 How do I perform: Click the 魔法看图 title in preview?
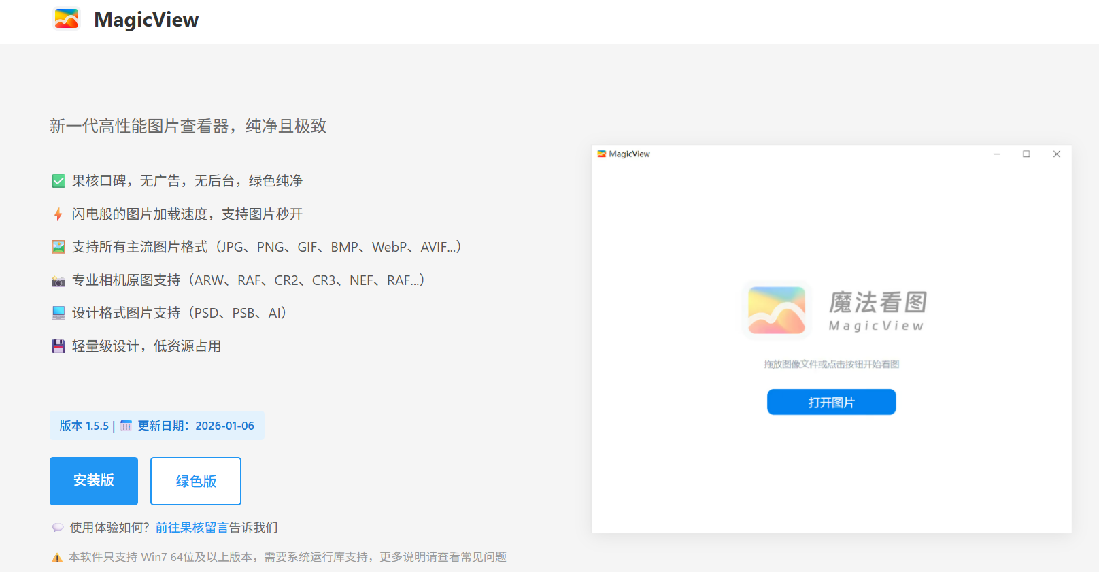pyautogui.click(x=877, y=302)
